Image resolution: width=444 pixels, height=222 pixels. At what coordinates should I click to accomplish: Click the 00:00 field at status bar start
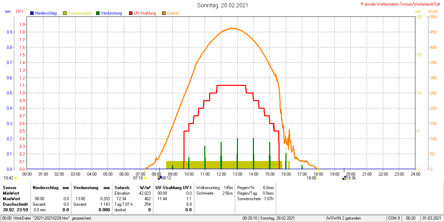(7, 218)
